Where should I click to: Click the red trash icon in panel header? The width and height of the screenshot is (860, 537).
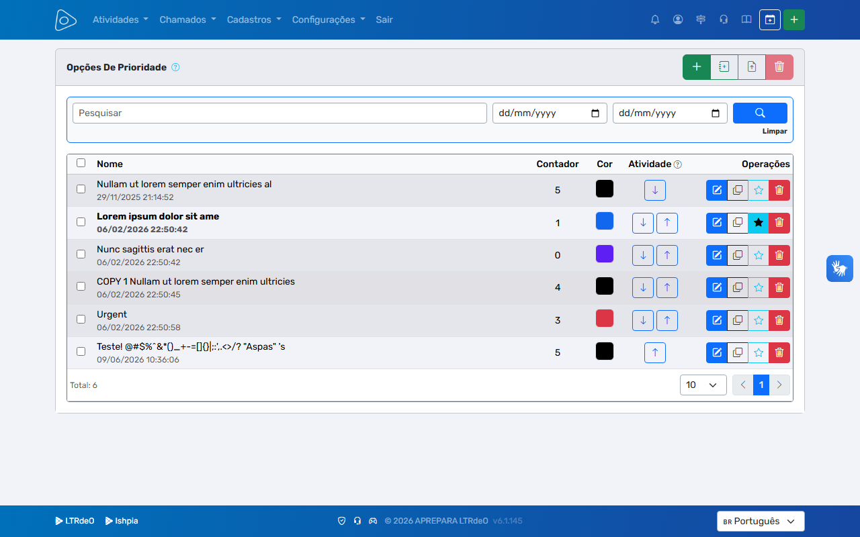point(779,66)
